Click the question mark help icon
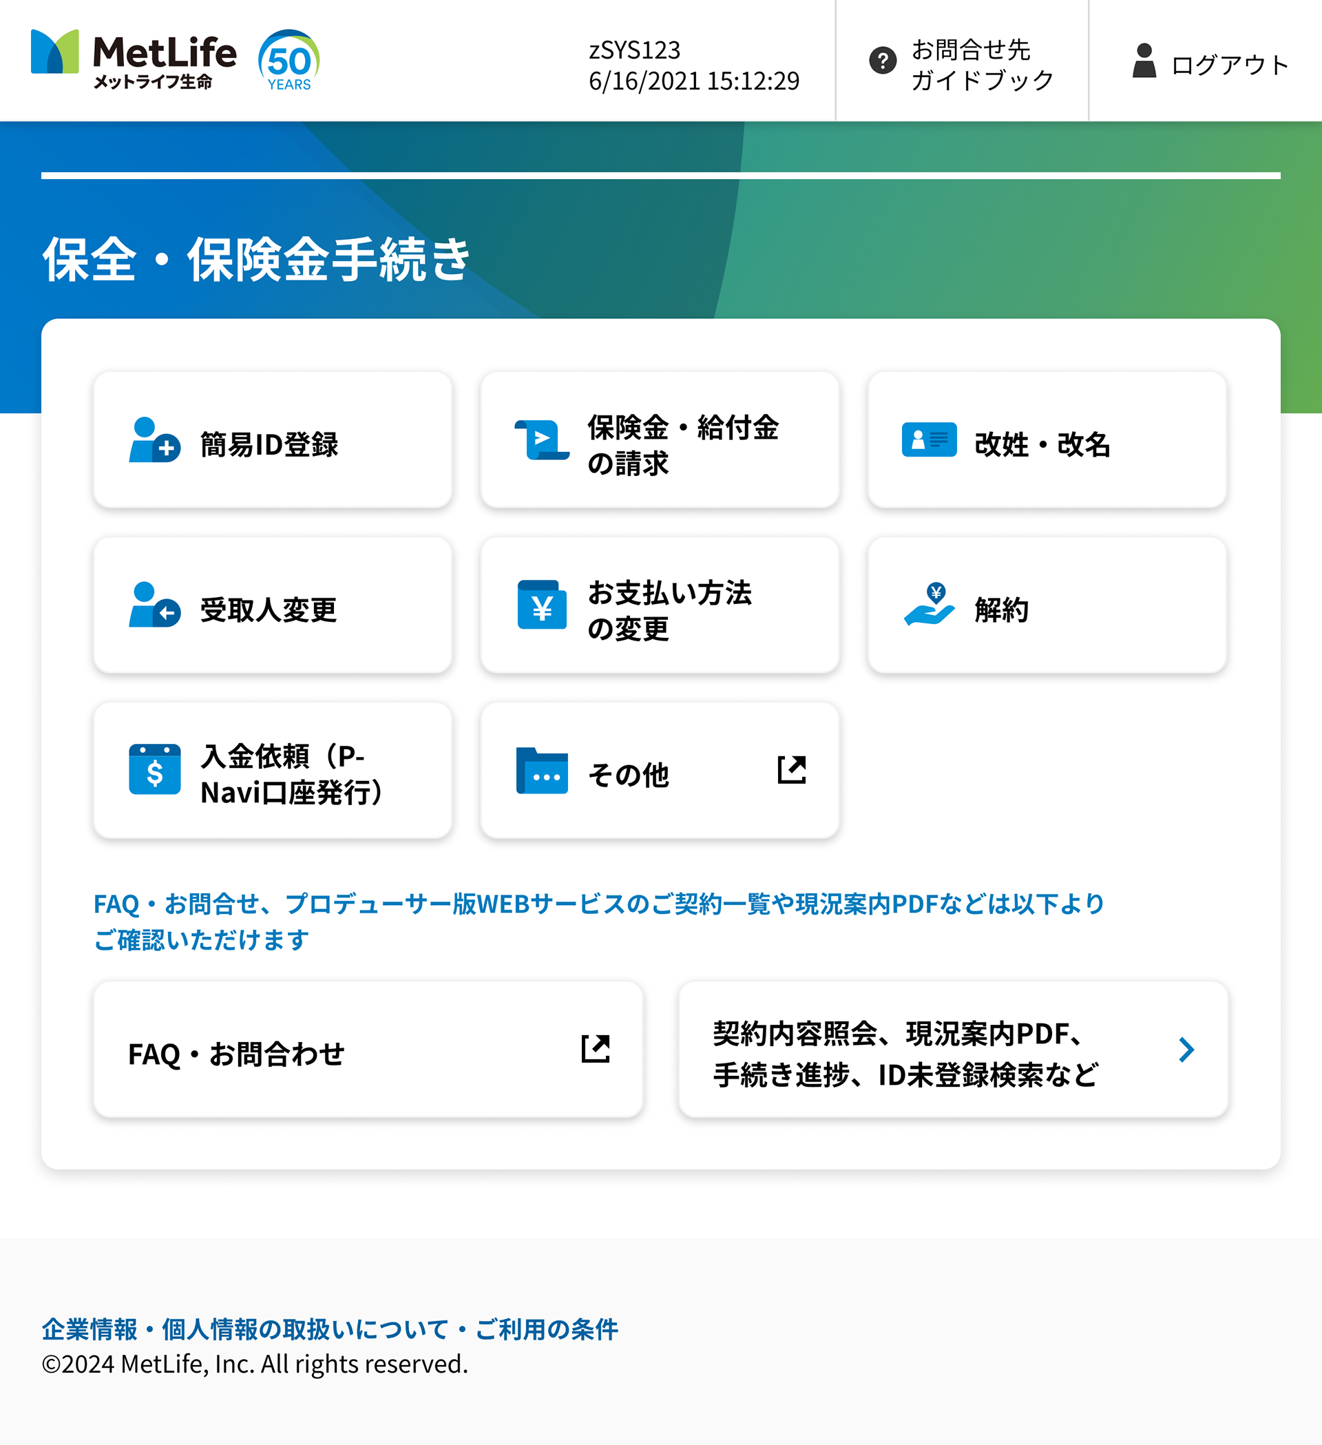Image resolution: width=1322 pixels, height=1445 pixels. (x=882, y=61)
